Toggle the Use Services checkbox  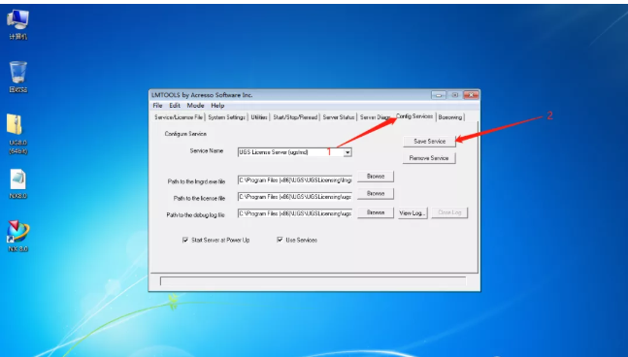280,240
